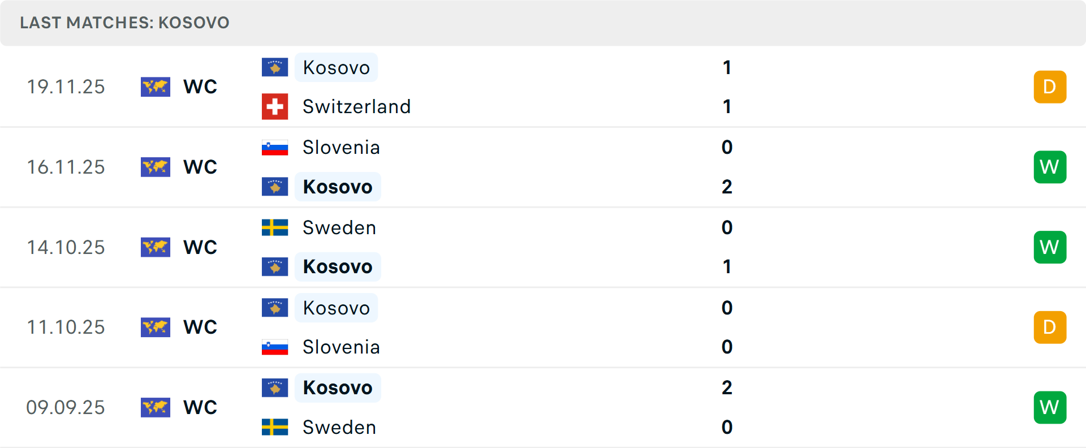Click the 14.10.25 match date
This screenshot has width=1086, height=448.
point(66,247)
